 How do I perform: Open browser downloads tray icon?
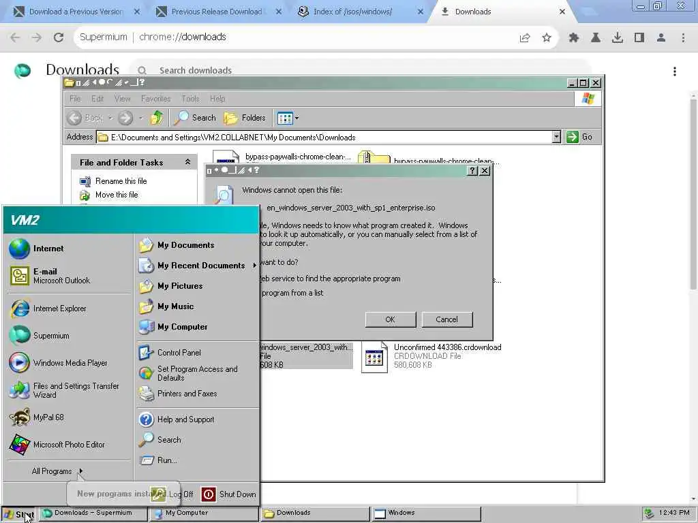[x=618, y=38]
